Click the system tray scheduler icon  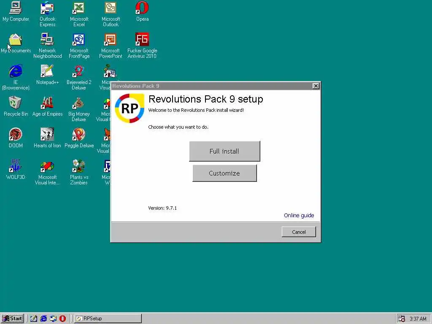pyautogui.click(x=402, y=319)
